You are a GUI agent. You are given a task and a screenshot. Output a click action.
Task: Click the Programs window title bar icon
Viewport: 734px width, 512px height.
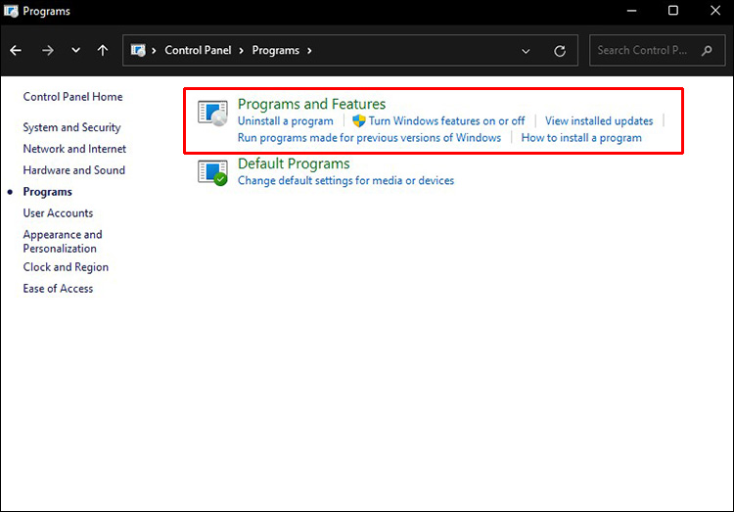coord(11,11)
